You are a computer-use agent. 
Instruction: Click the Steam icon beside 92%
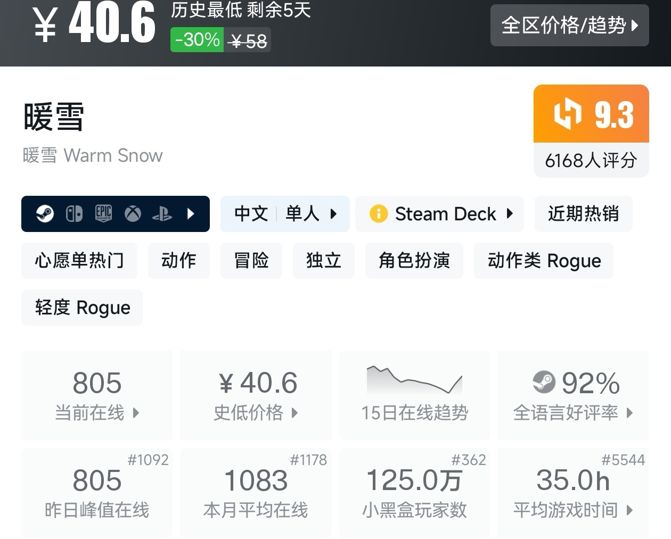544,382
